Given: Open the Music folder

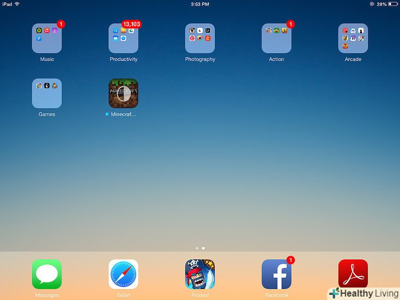Looking at the screenshot, I should [47, 38].
